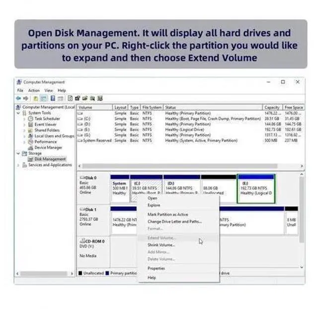Select the (G:) row in volume list

pyautogui.click(x=190, y=135)
